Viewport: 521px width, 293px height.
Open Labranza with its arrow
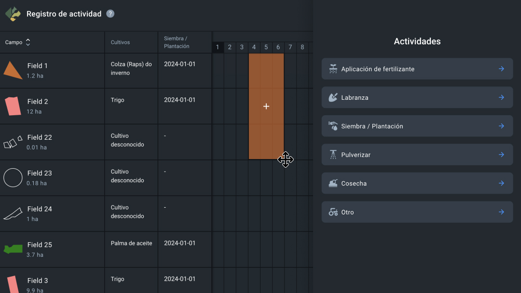point(501,97)
